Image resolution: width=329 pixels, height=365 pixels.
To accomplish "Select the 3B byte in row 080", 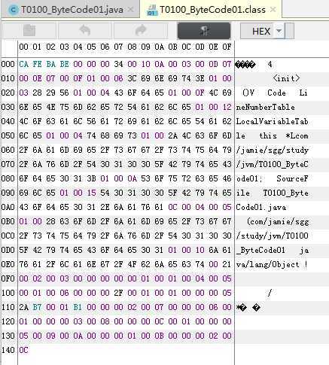I will pyautogui.click(x=91, y=178).
